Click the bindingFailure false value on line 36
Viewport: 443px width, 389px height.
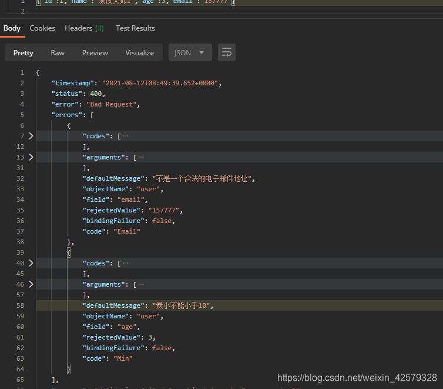tap(162, 221)
